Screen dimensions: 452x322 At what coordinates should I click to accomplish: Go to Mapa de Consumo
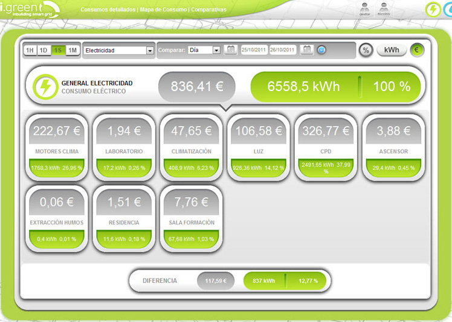(x=163, y=10)
